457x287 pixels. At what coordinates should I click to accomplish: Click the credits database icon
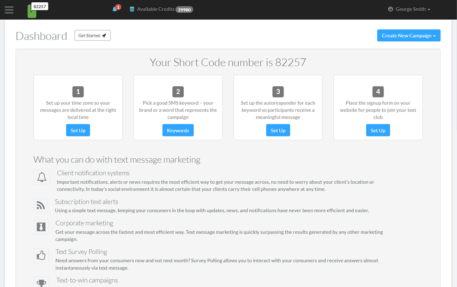pyautogui.click(x=132, y=9)
